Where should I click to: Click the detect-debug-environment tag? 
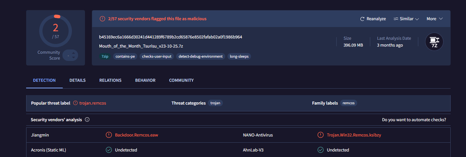pyautogui.click(x=201, y=56)
